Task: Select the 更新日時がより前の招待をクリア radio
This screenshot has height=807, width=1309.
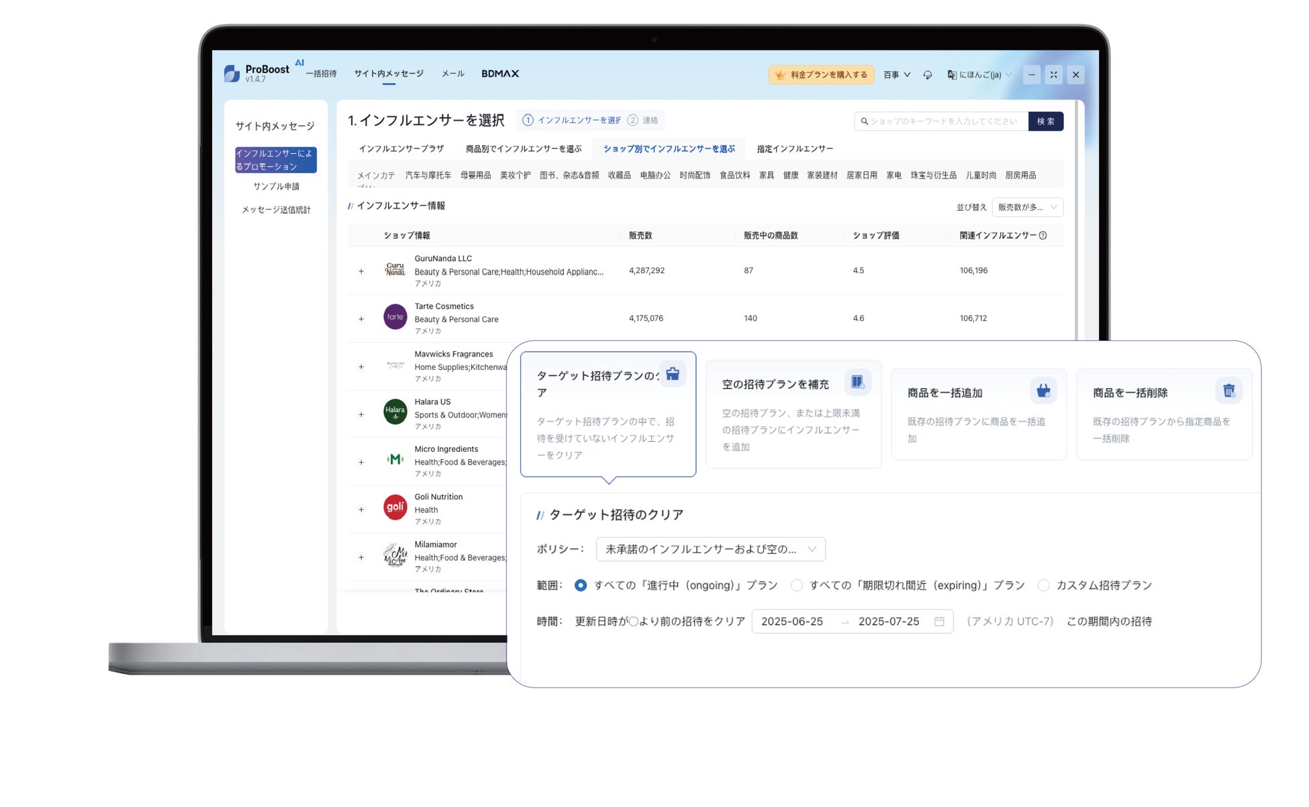Action: point(633,622)
